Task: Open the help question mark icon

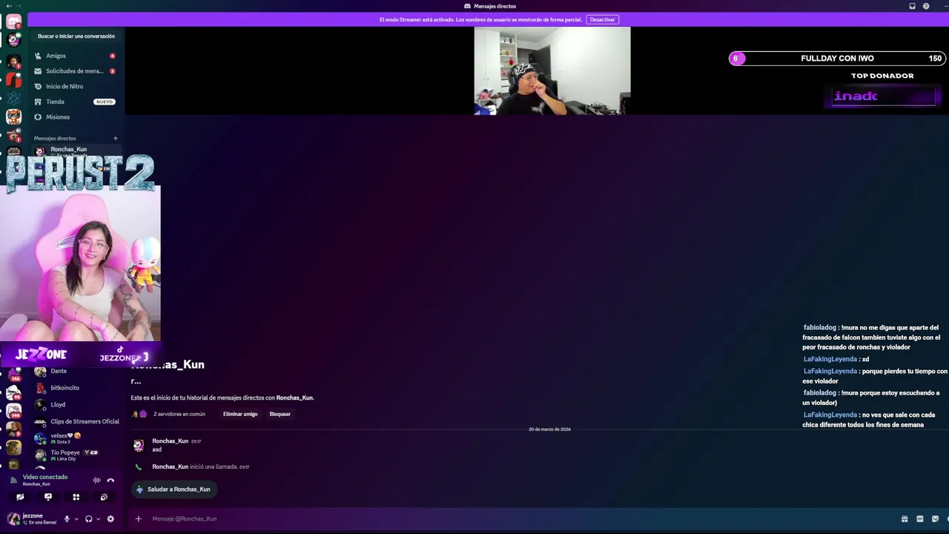Action: [x=926, y=6]
